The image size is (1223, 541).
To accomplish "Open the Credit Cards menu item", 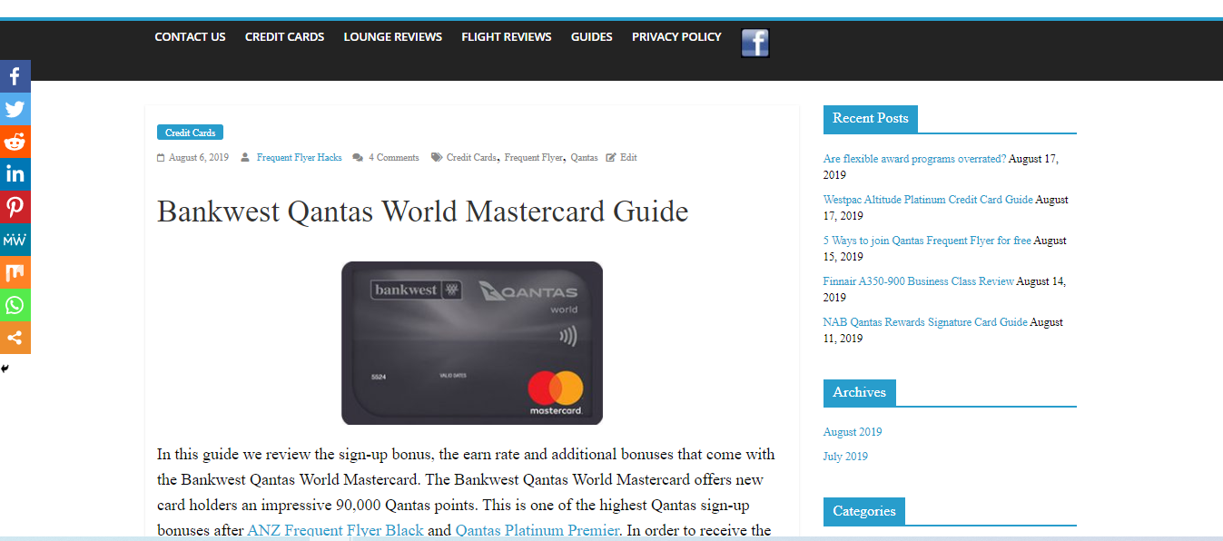I will 284,37.
